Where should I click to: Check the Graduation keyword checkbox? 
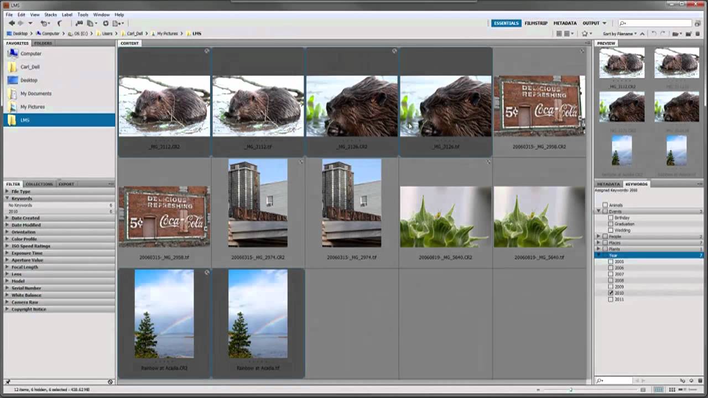tap(611, 224)
